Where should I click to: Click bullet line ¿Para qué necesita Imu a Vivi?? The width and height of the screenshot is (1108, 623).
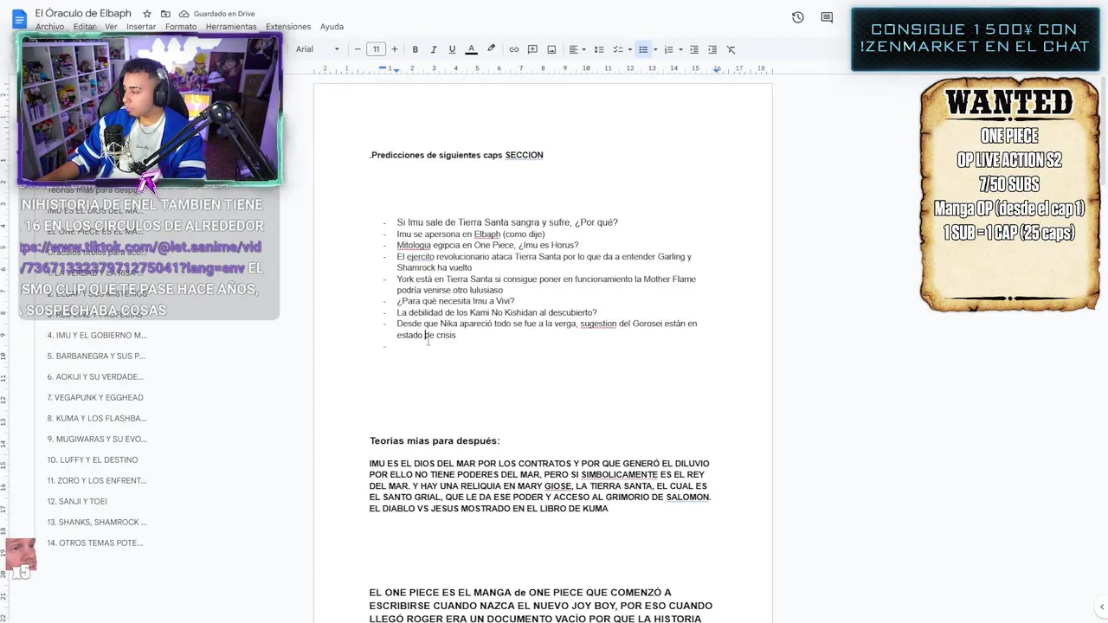[455, 301]
